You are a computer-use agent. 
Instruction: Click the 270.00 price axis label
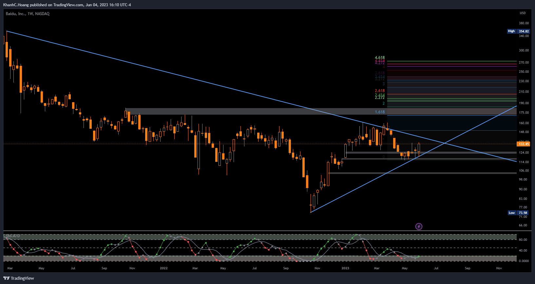pyautogui.click(x=524, y=63)
